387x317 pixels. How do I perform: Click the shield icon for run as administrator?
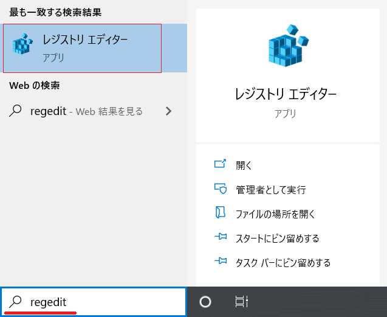coord(221,189)
